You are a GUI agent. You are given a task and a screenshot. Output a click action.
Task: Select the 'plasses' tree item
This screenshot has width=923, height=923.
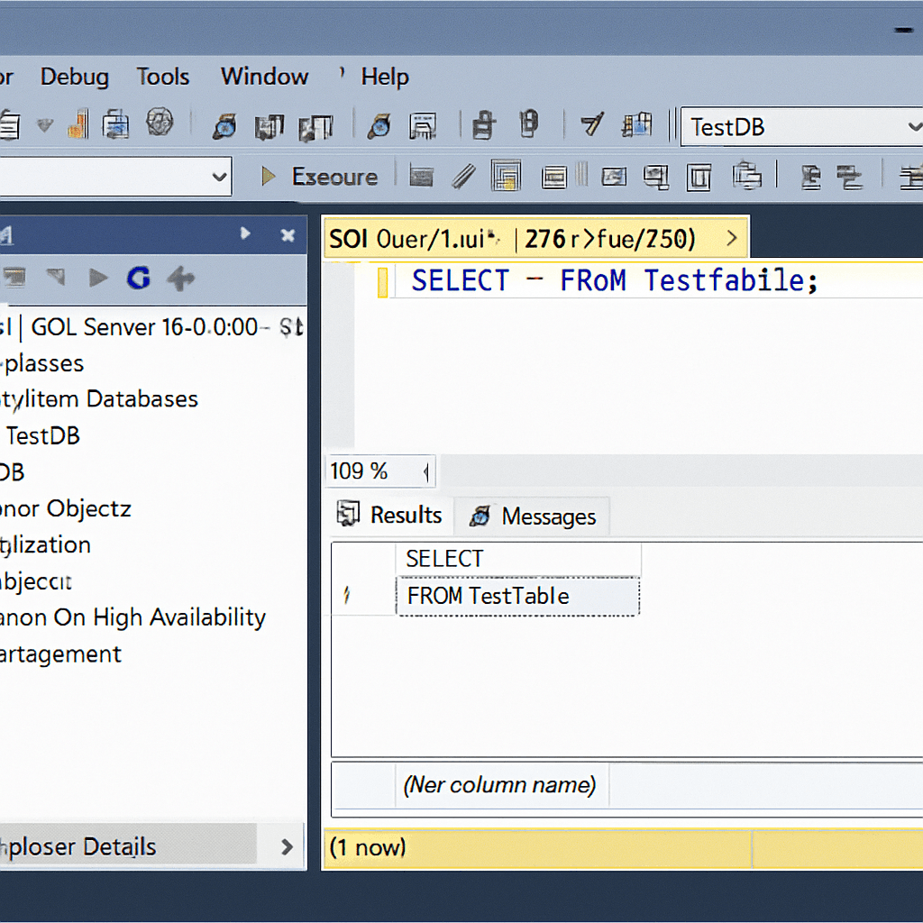click(41, 364)
